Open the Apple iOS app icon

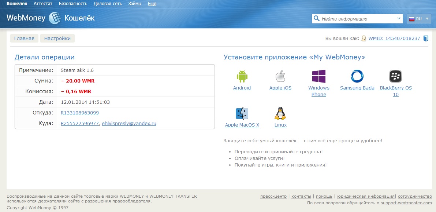click(280, 76)
